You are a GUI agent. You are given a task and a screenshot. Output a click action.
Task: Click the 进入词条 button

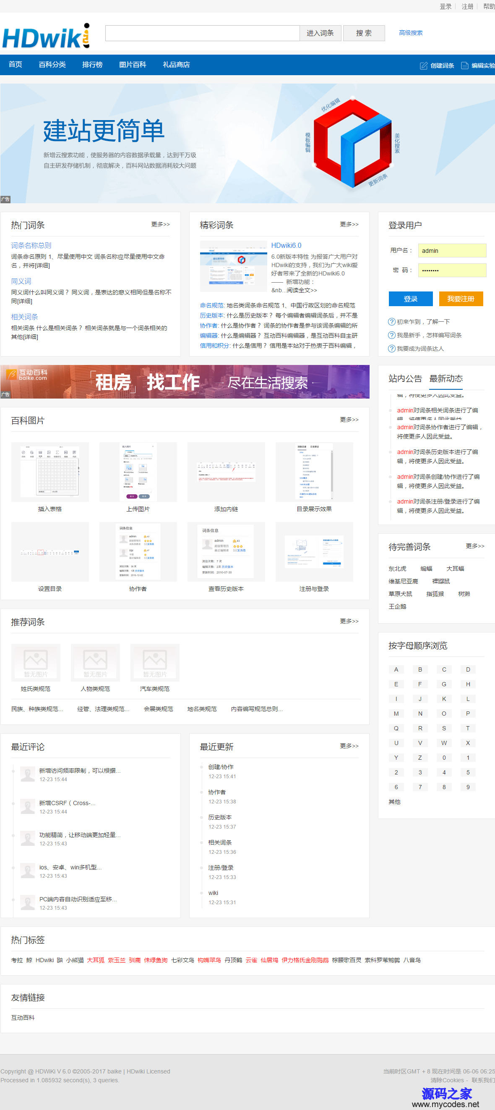click(x=320, y=33)
